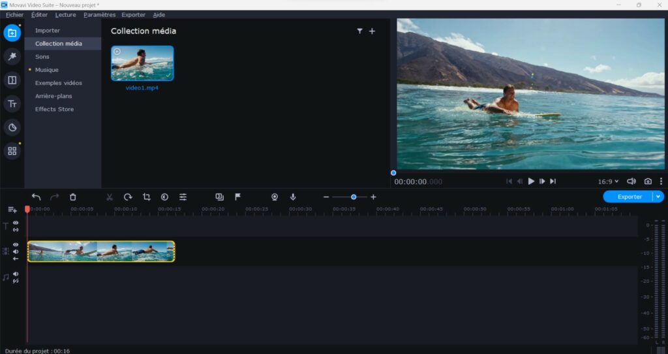The width and height of the screenshot is (668, 354).
Task: Rotate the clip using the rotate icon
Action: click(x=128, y=197)
